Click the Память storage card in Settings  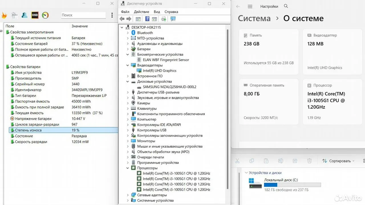coord(269,52)
